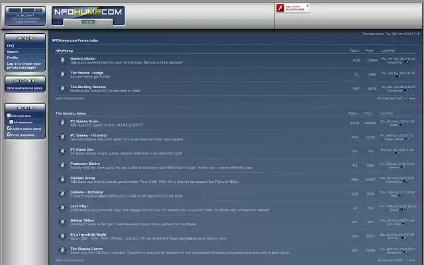The height and width of the screenshot is (265, 424).
Task: View latest post arrow in Console Arena row
Action: (405, 182)
